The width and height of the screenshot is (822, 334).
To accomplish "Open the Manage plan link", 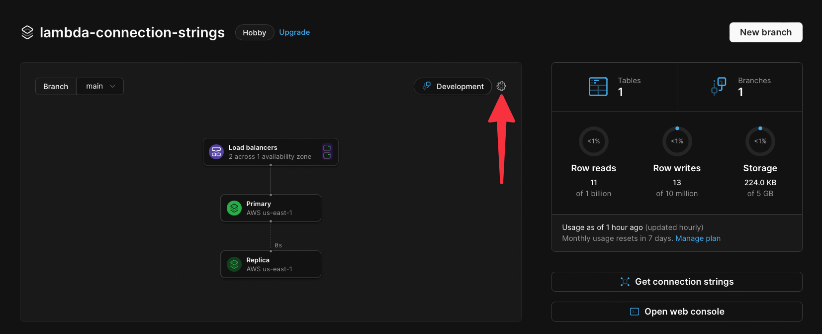I will tap(697, 238).
